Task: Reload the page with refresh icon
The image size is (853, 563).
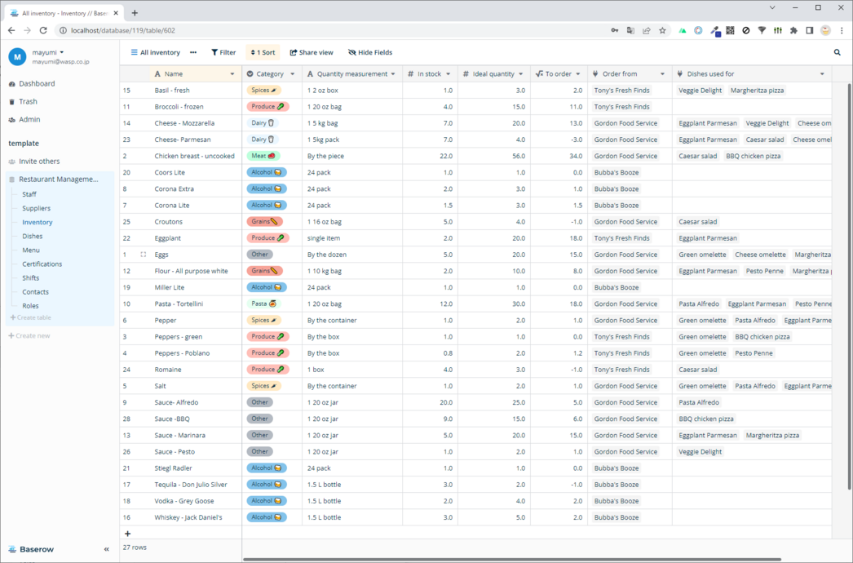Action: (43, 30)
